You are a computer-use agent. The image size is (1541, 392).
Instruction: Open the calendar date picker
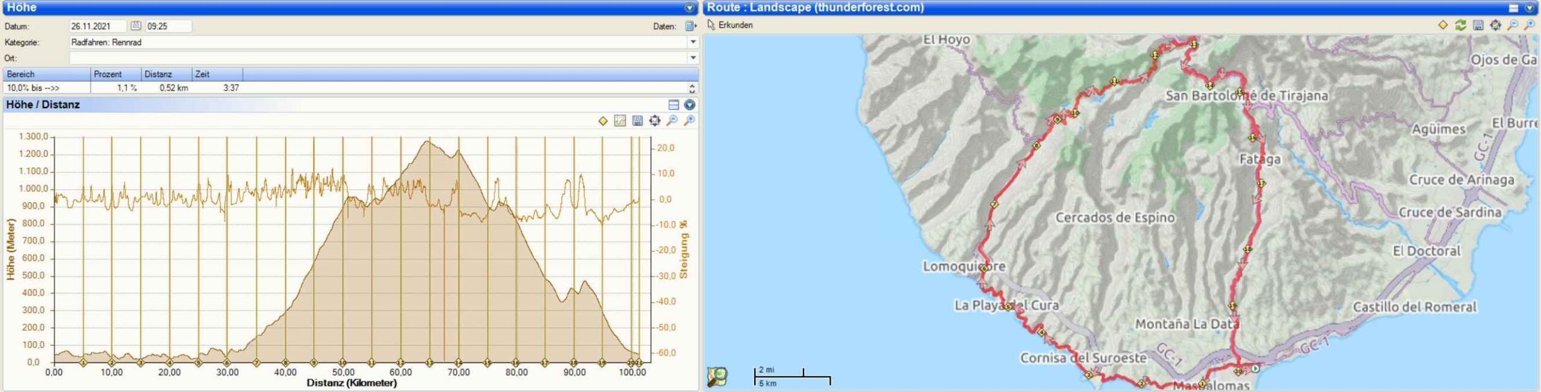(135, 26)
